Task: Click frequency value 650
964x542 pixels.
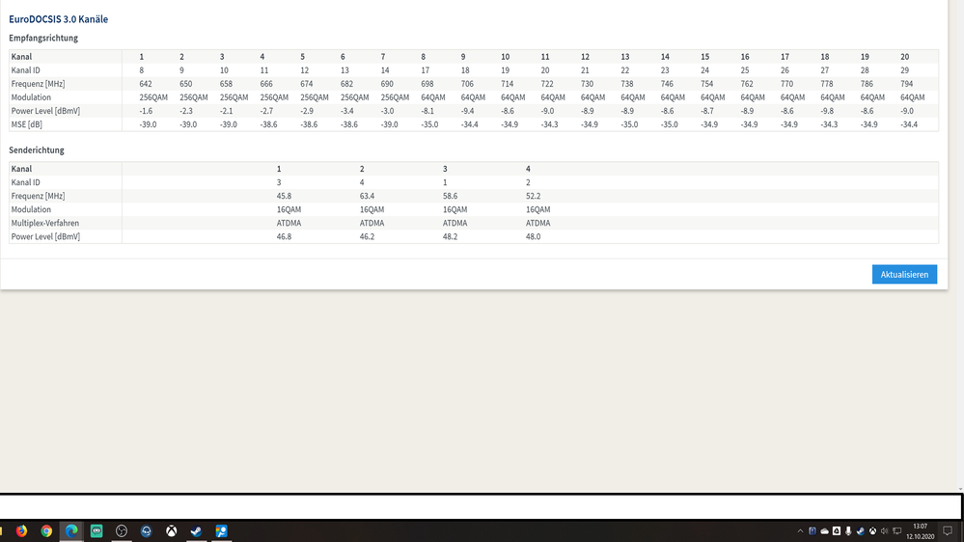Action: click(185, 84)
